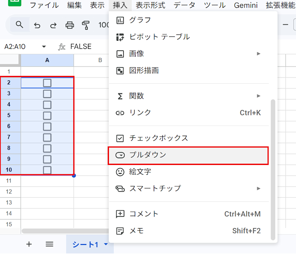Choose メモ menu item
This screenshot has width=296, height=254.
[189, 231]
